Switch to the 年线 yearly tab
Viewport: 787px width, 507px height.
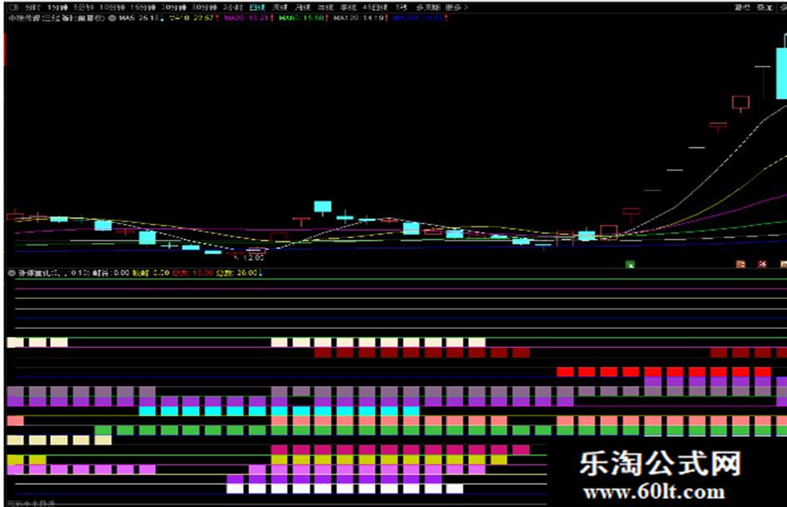coord(326,7)
